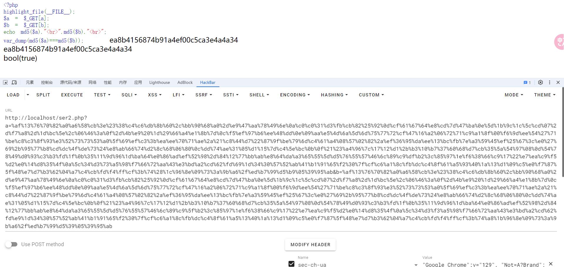Image resolution: width=564 pixels, height=267 pixels.
Task: Switch to the Lighthouse tab
Action: click(159, 83)
